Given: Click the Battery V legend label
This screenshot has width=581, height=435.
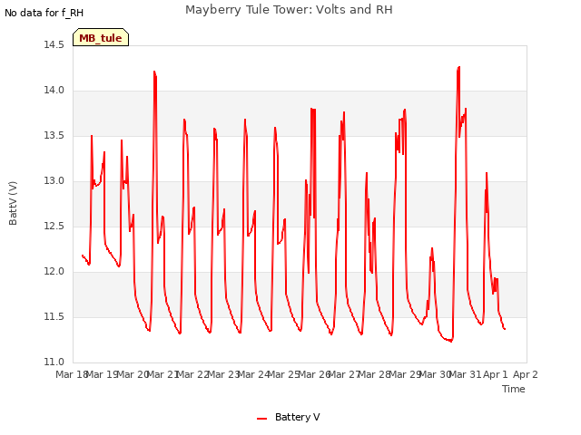Looking at the screenshot, I should [297, 417].
